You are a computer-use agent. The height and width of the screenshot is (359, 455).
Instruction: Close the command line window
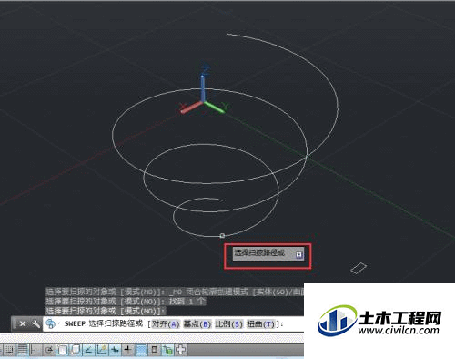pos(23,323)
